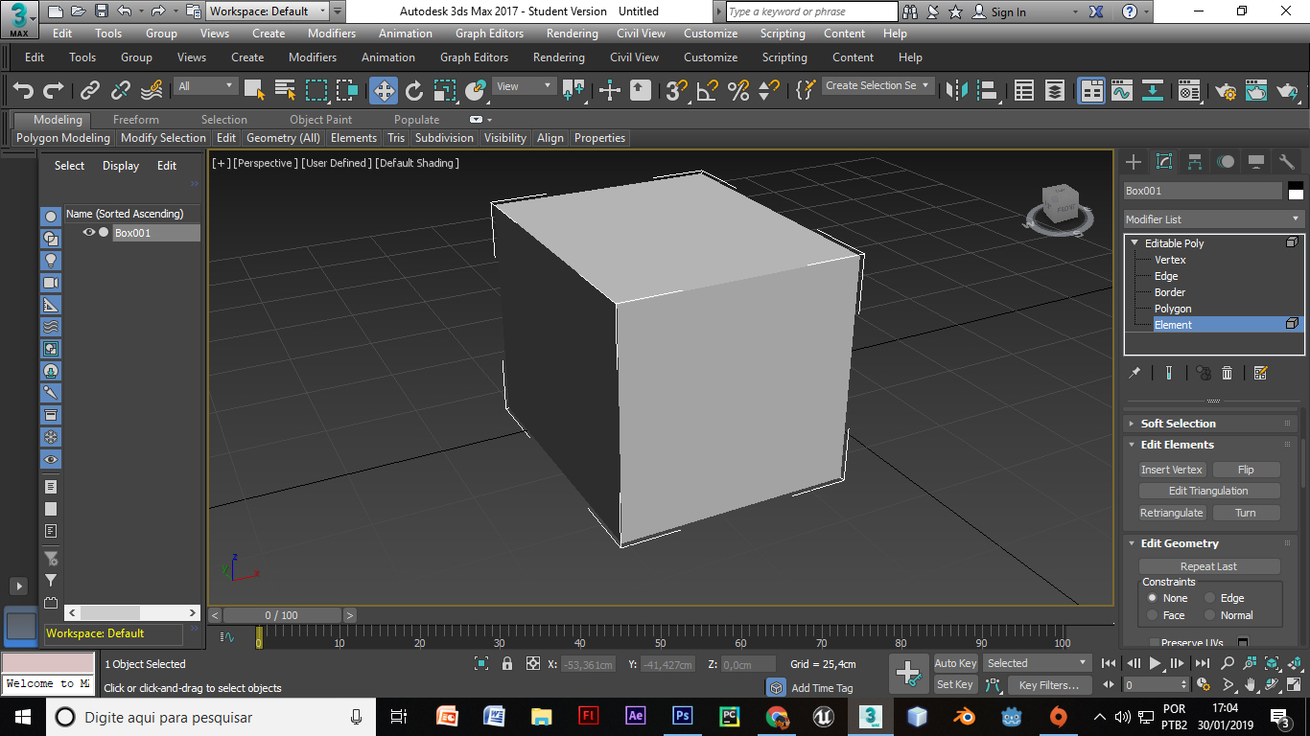
Task: Select the Edge constraint radio button
Action: (x=1210, y=598)
